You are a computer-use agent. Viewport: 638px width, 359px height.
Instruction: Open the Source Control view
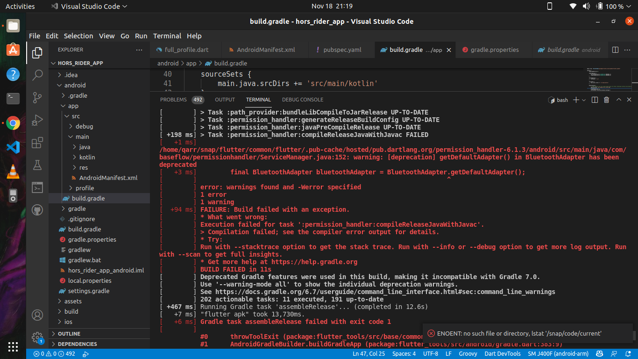point(37,97)
